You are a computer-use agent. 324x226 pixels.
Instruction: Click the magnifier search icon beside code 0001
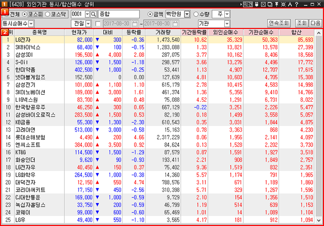point(93,14)
